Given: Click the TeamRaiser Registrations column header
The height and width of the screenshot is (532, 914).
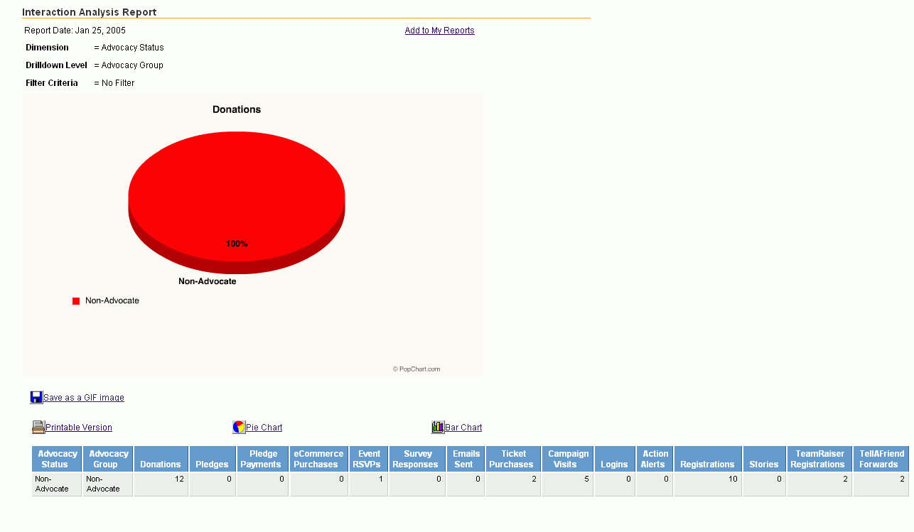Looking at the screenshot, I should click(x=819, y=459).
